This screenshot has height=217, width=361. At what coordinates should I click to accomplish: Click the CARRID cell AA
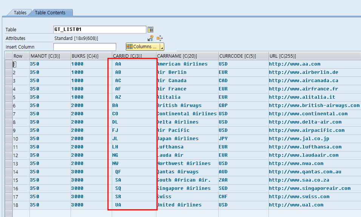coord(134,64)
